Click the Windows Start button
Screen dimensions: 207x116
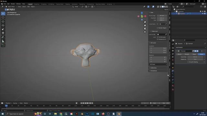pos(3,114)
